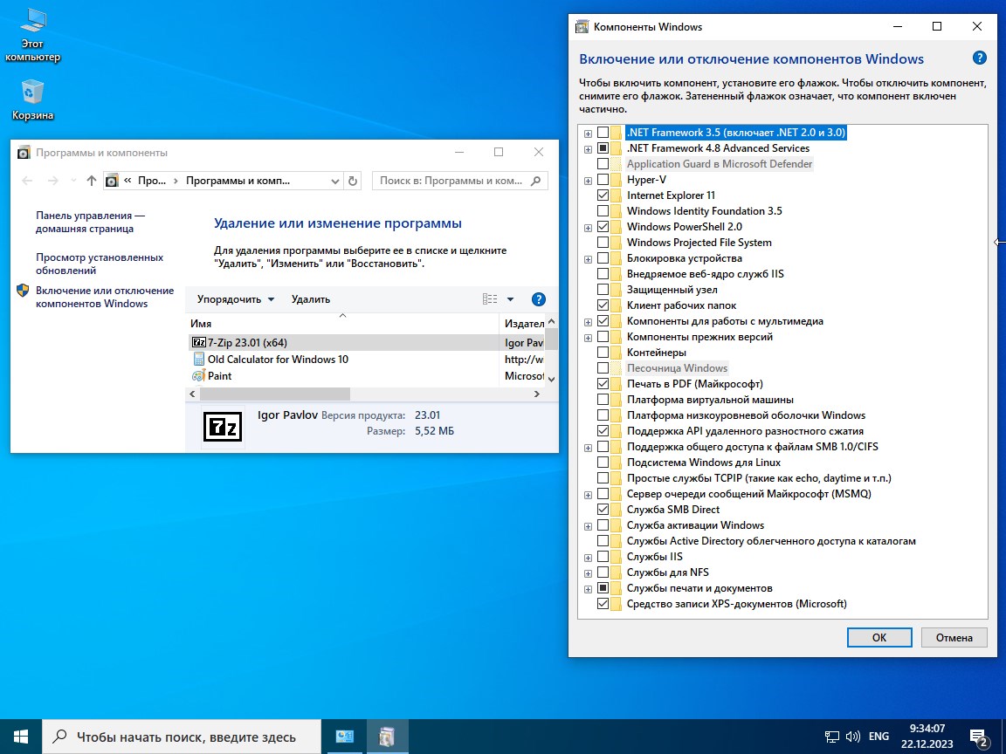Viewport: 1006px width, 754px height.
Task: Click the program search input field
Action: pyautogui.click(x=452, y=181)
